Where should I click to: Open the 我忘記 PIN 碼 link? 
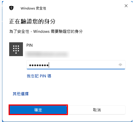(x=39, y=76)
